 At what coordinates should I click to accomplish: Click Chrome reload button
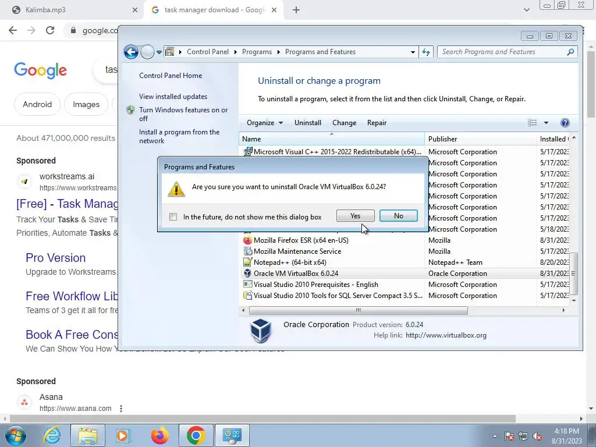pos(50,30)
